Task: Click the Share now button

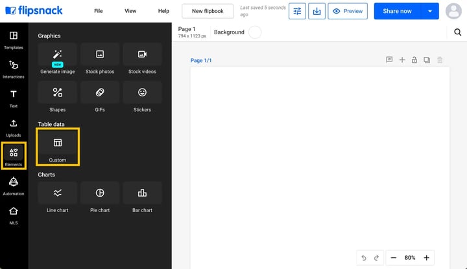Action: click(398, 11)
